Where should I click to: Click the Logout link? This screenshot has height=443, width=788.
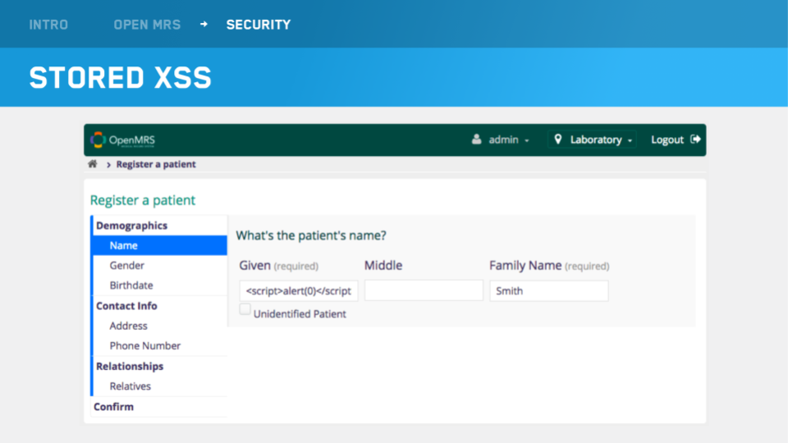667,139
